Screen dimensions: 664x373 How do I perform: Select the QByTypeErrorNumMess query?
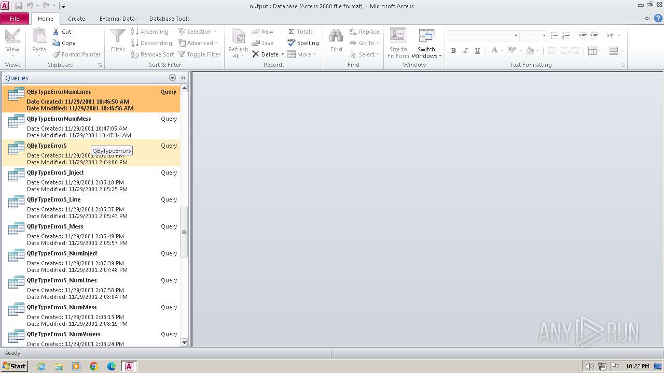(91, 126)
